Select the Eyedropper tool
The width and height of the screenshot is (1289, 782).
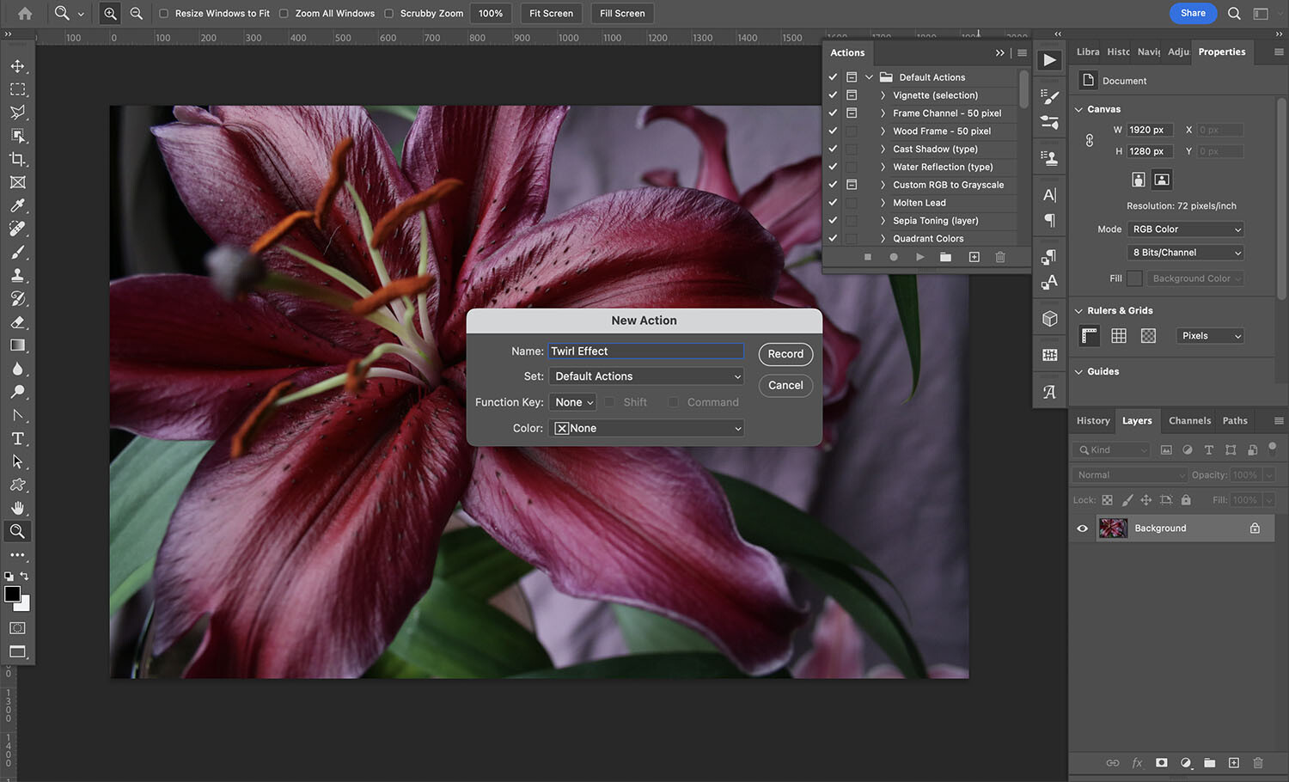(18, 205)
